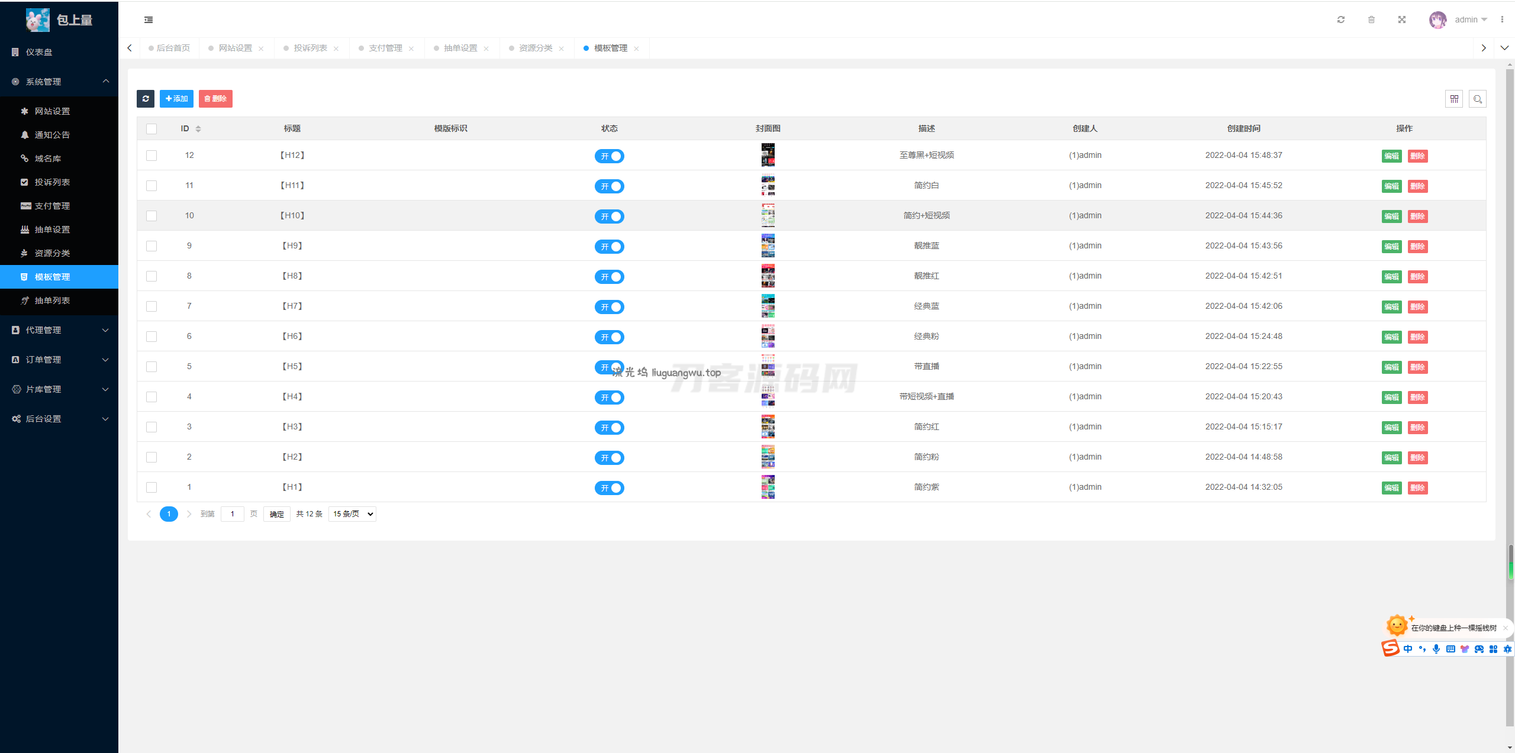Click the table search magnifier icon

coord(1477,99)
